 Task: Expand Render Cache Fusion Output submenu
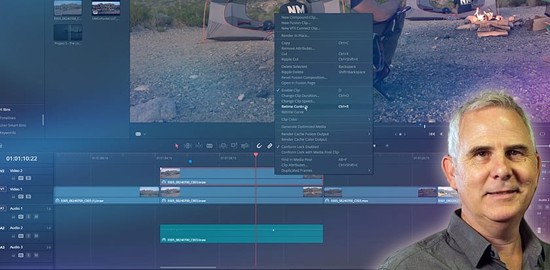(x=323, y=134)
